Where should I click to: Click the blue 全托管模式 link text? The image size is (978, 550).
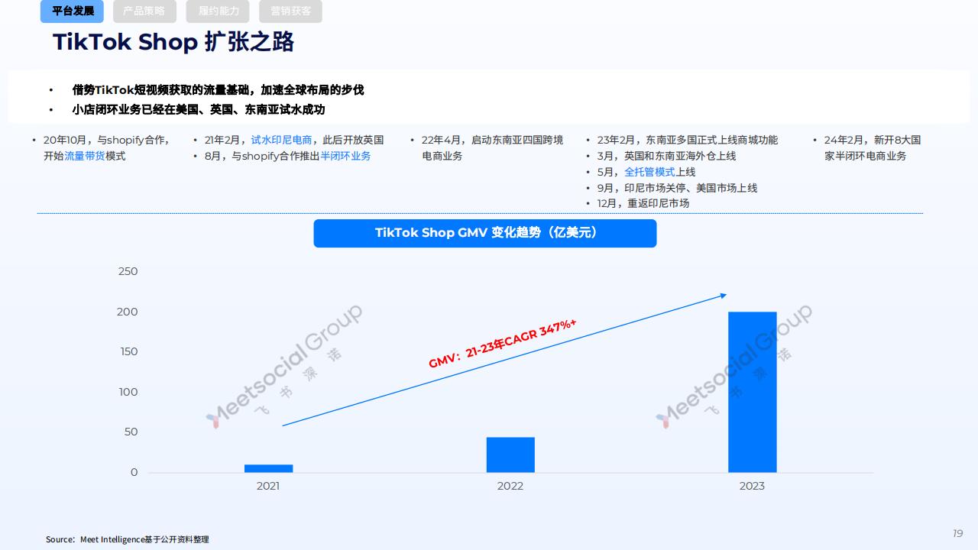pyautogui.click(x=649, y=172)
